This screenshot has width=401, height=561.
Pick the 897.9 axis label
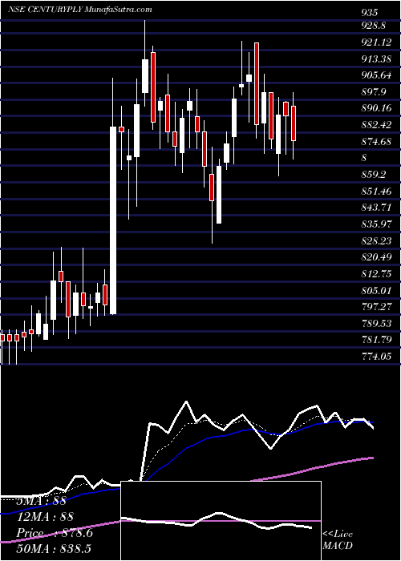(375, 92)
